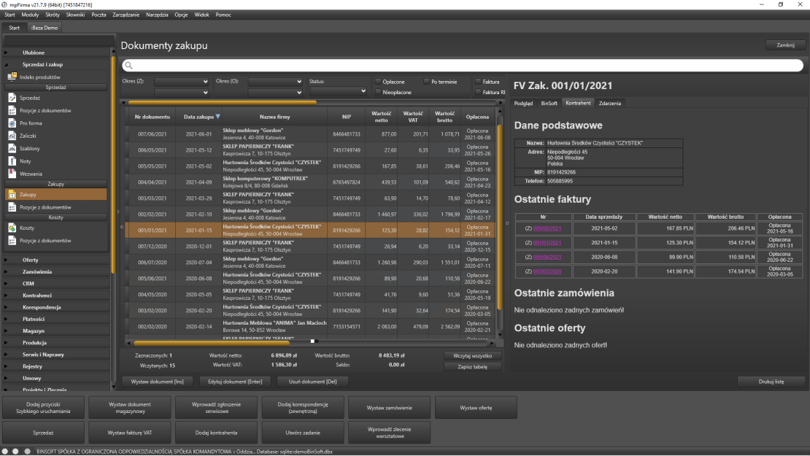Click the Zaliczki icon
This screenshot has width=810, height=456.
click(12, 136)
